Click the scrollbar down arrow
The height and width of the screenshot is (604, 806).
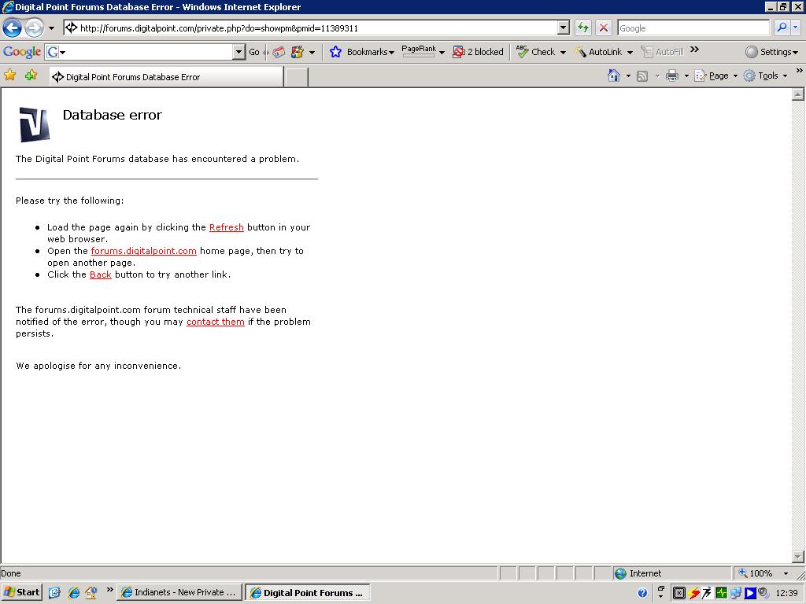(798, 556)
